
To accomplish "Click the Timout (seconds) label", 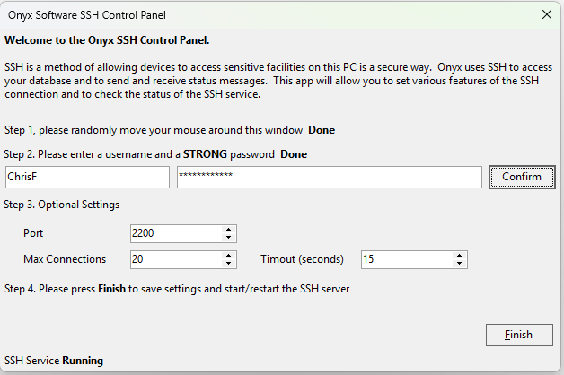I will (x=302, y=259).
